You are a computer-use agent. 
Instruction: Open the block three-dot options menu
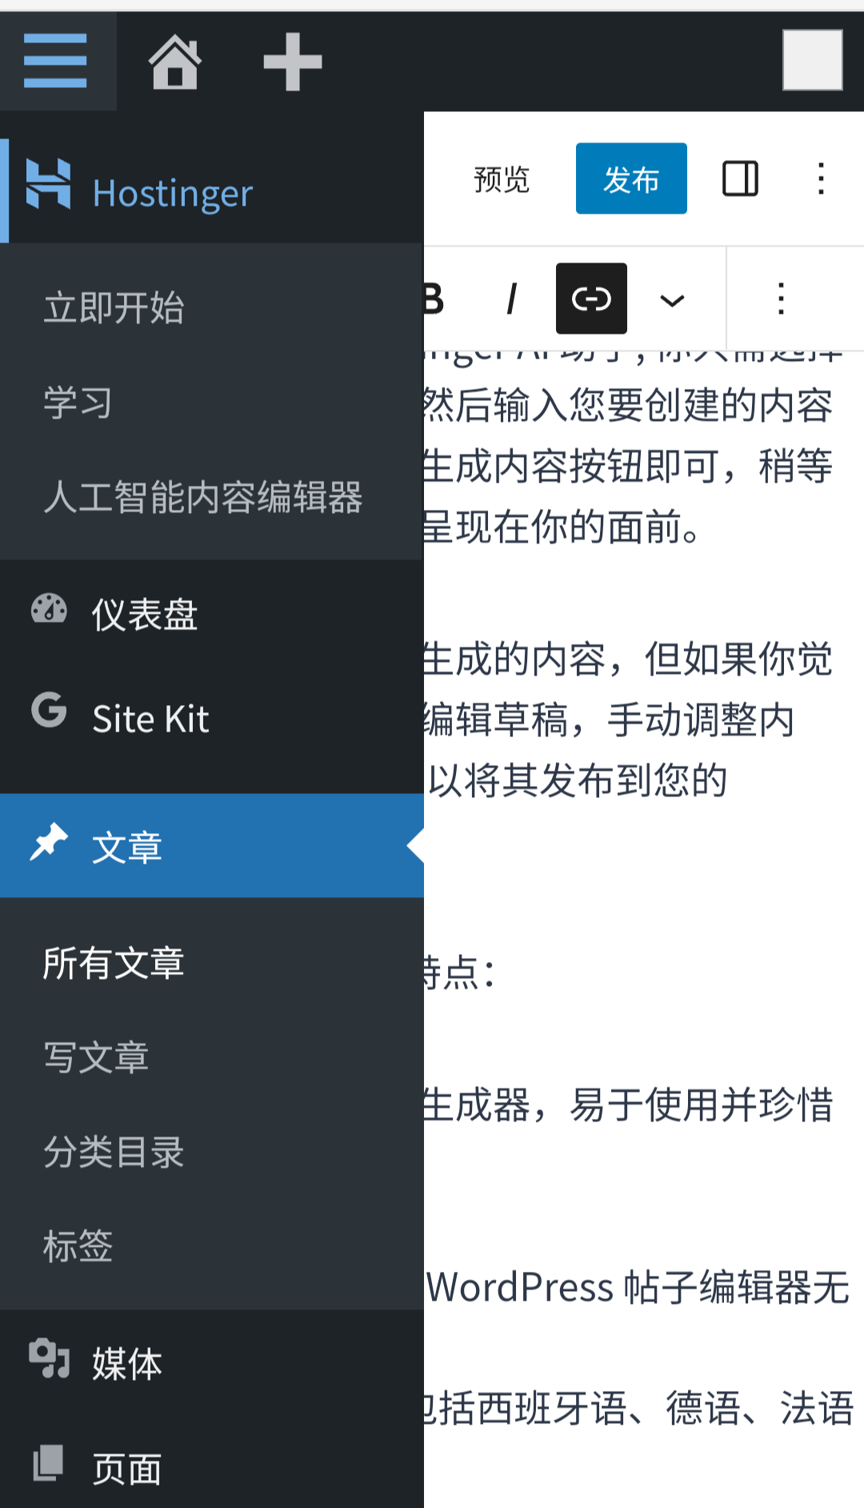tap(779, 298)
